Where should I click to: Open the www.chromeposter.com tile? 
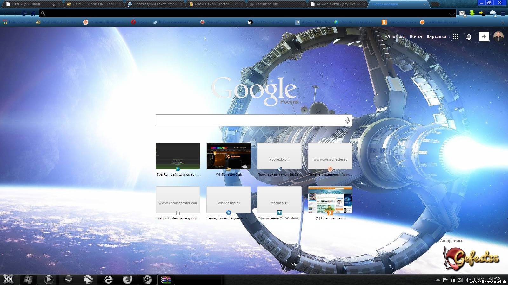178,200
